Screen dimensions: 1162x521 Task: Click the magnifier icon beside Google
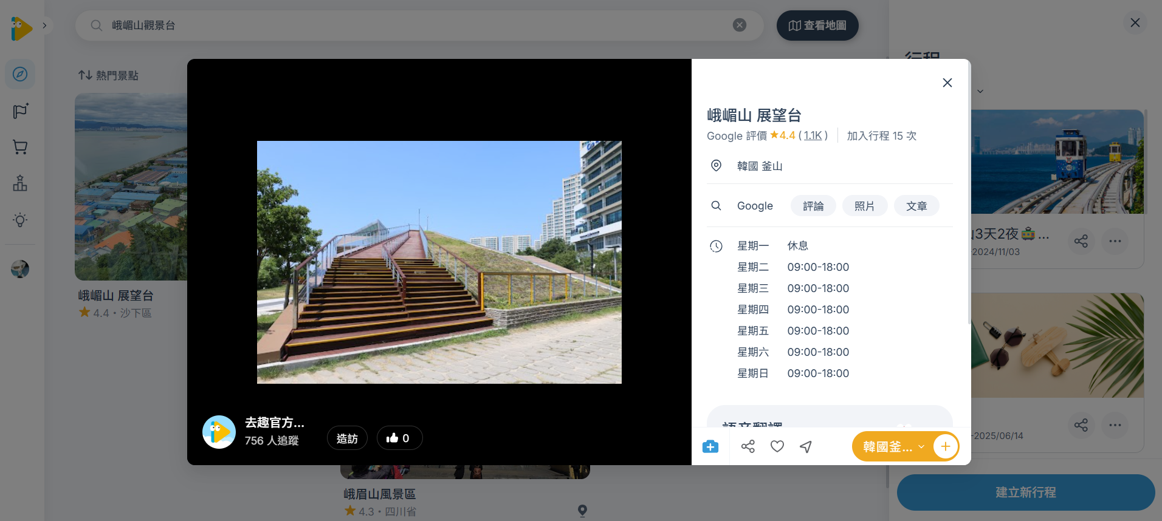coord(717,206)
